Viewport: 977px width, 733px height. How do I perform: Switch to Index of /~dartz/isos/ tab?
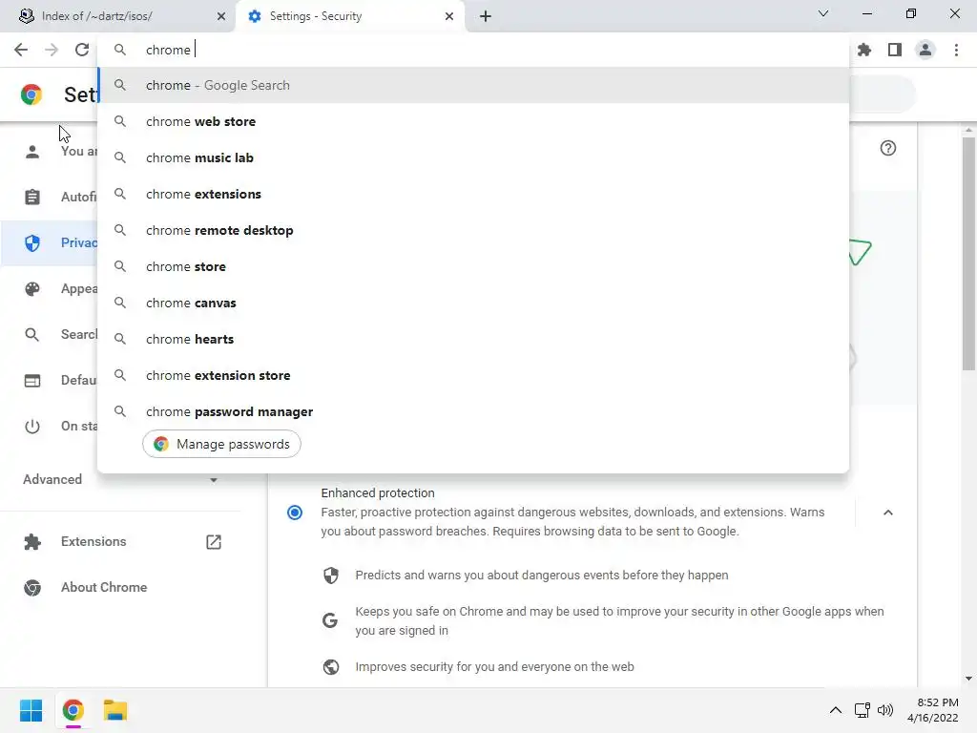(117, 16)
